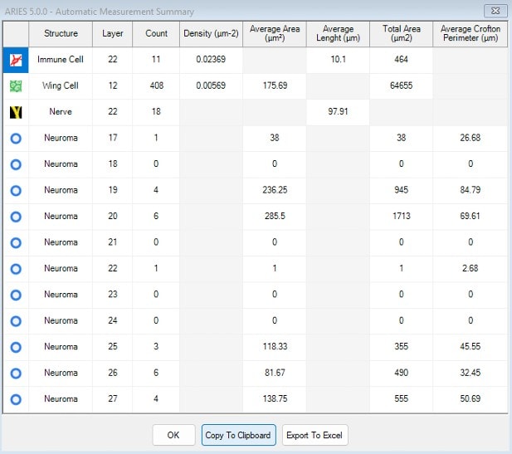Click Neuroma circle icon for layer 26
This screenshot has height=454, width=512.
16,373
